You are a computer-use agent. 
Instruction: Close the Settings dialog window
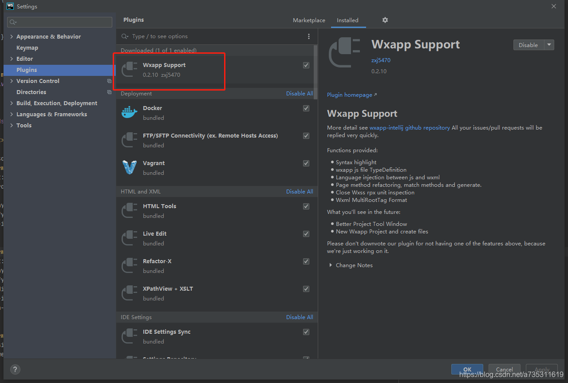(x=554, y=6)
